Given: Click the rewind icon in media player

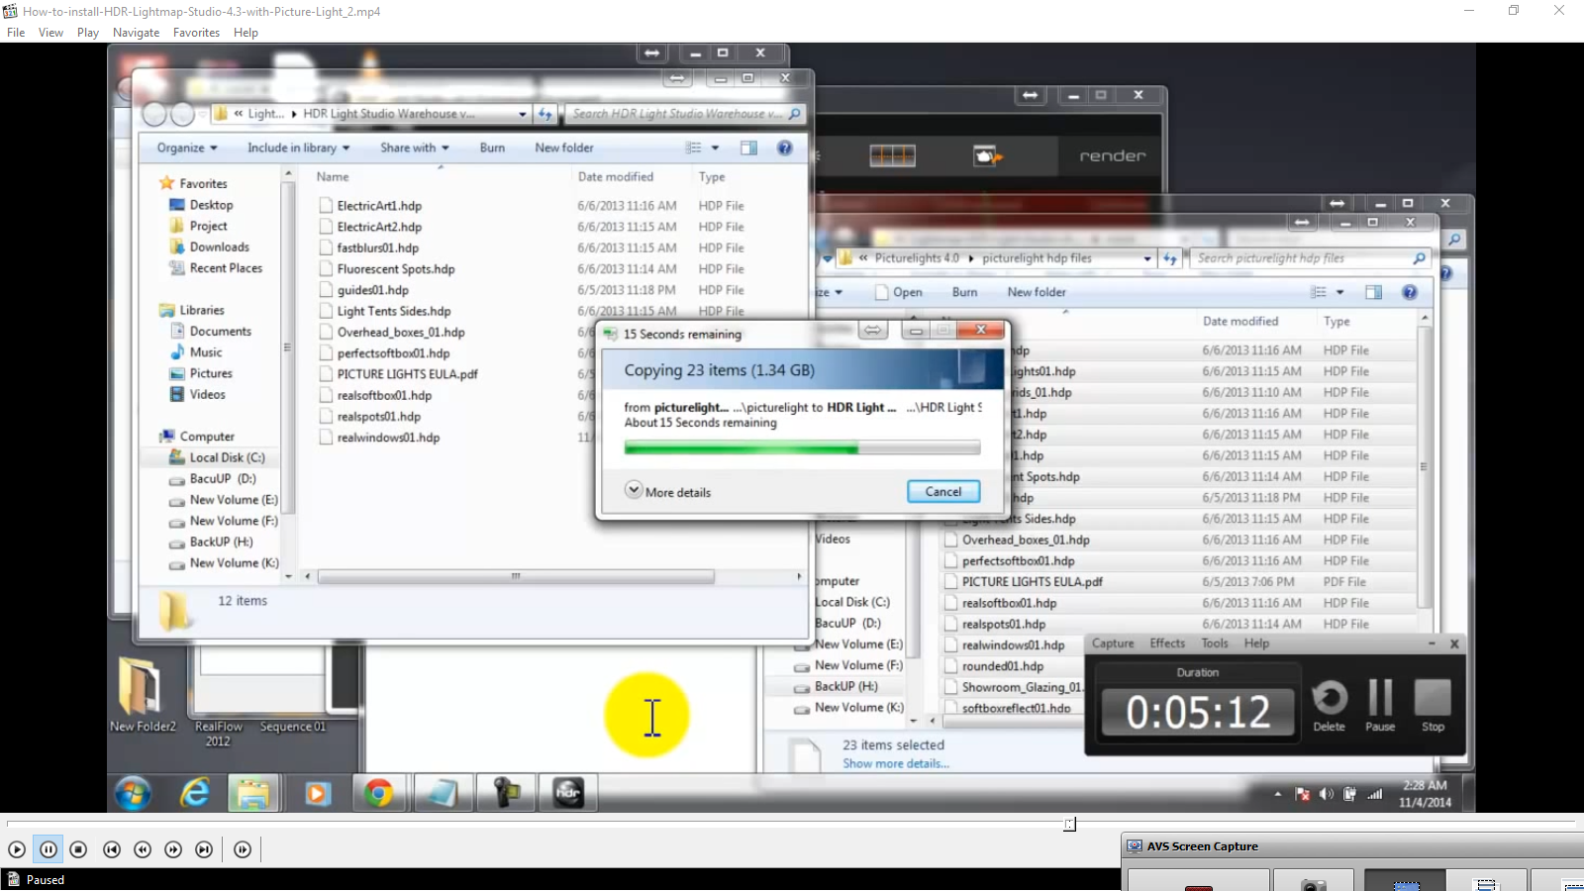Looking at the screenshot, I should click(x=143, y=849).
